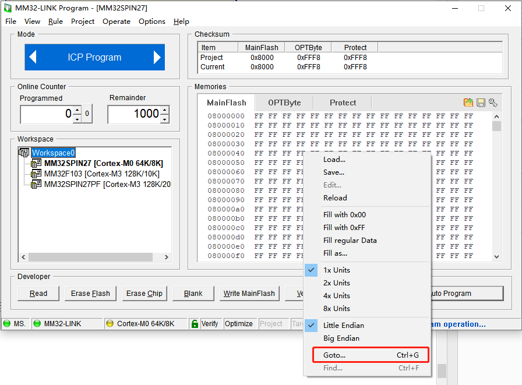The width and height of the screenshot is (522, 385).
Task: Click the key/settings icon in Memories toolbar
Action: click(x=493, y=103)
